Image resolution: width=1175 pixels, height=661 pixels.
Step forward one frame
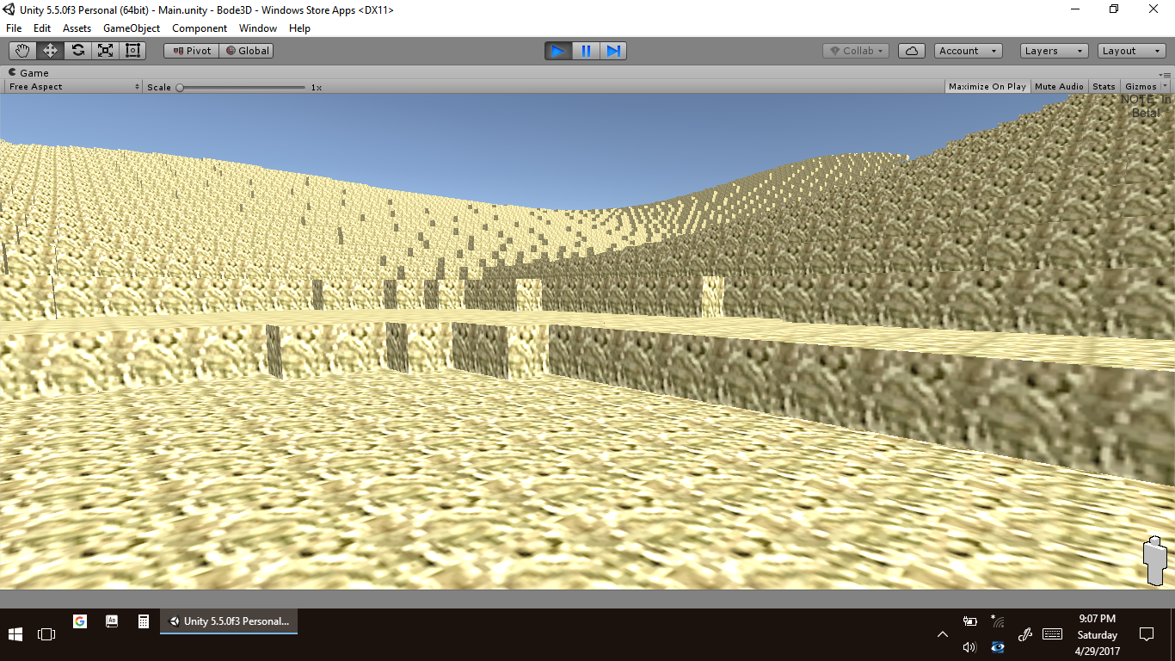[613, 51]
